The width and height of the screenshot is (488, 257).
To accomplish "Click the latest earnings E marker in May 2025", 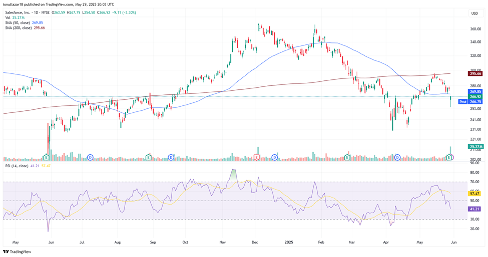I will tap(449, 157).
